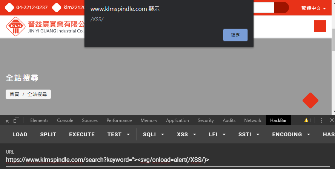The height and width of the screenshot is (169, 335).
Task: Click the red diamond floating button
Action: pyautogui.click(x=310, y=100)
